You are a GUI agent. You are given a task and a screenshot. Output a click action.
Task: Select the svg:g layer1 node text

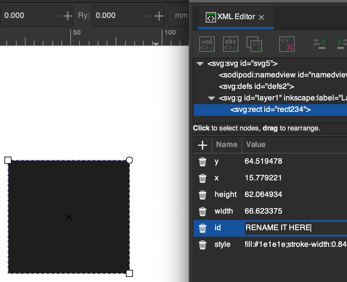(x=283, y=98)
